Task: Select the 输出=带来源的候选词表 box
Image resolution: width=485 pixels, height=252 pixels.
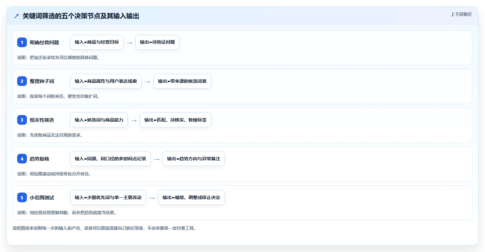Action: [x=182, y=81]
